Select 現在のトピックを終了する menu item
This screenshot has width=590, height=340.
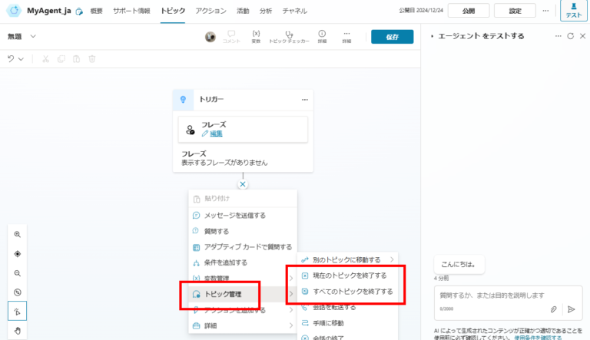349,275
